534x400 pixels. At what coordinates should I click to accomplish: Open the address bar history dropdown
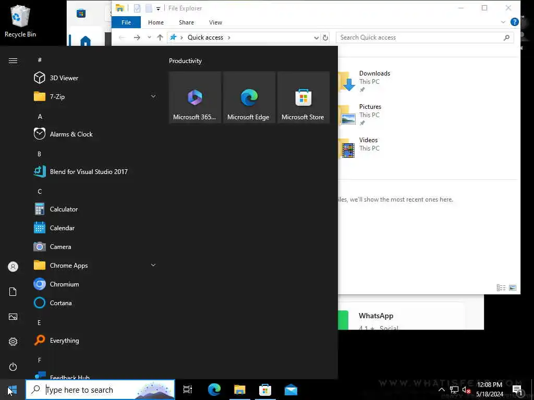coord(317,37)
